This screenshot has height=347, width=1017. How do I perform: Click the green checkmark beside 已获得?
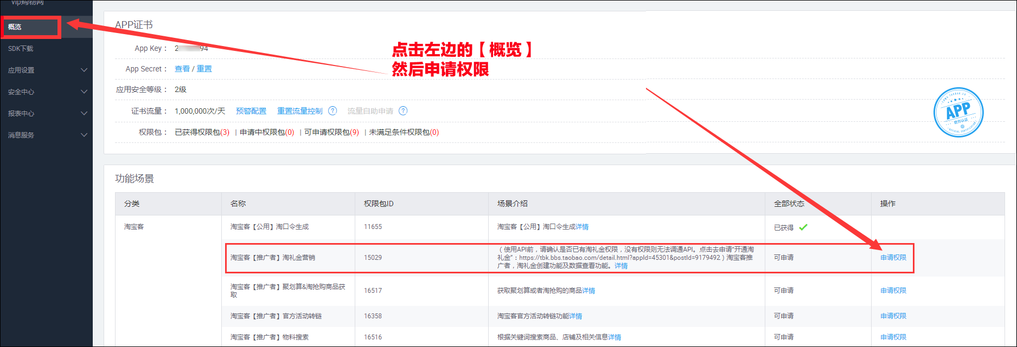[803, 227]
